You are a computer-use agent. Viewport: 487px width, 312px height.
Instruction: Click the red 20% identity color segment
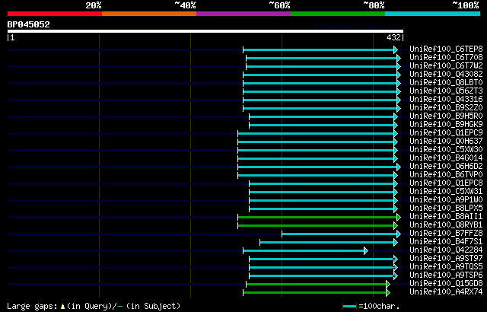coord(55,14)
